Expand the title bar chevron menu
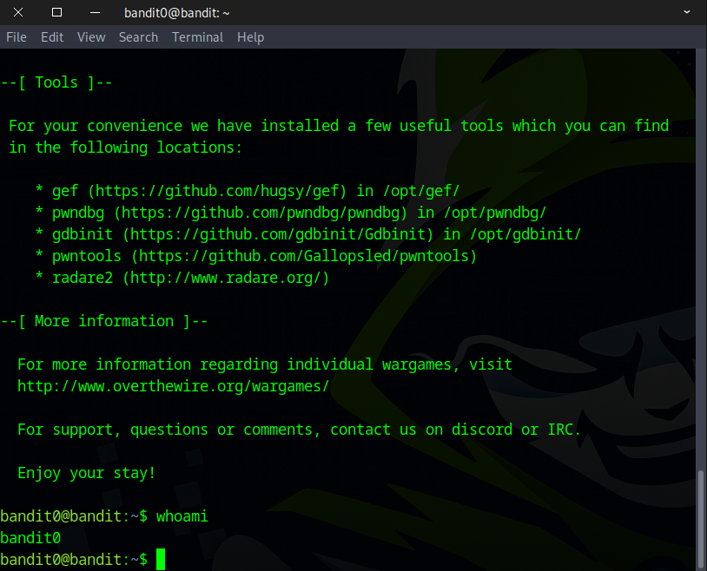Viewport: 707px width, 571px height. 687,12
